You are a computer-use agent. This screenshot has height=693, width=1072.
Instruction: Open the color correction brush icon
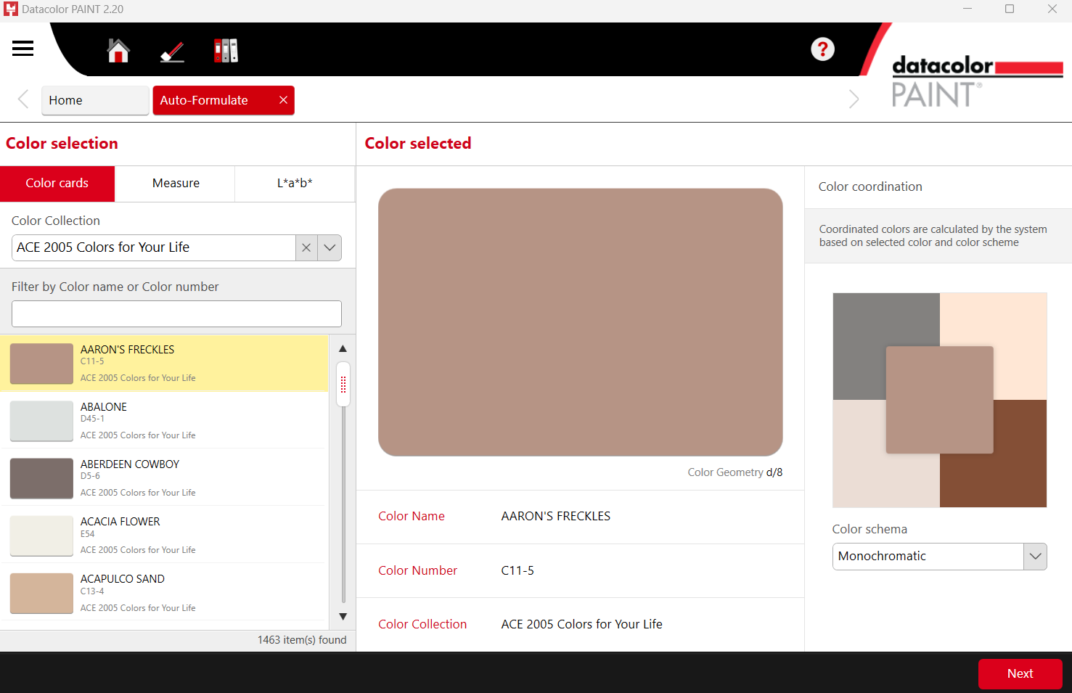pos(172,51)
